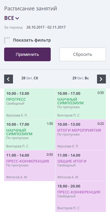
Task: Select the 28 Окт, Сб day header
Action: pos(30,78)
